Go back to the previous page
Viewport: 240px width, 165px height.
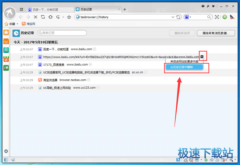point(21,17)
